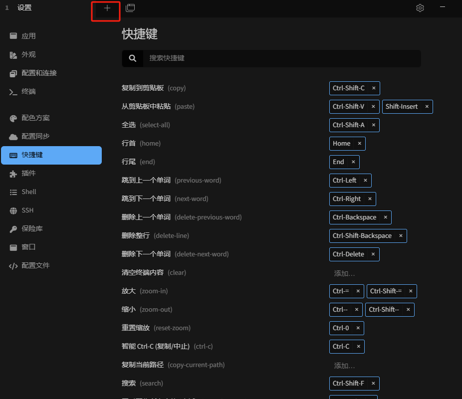Add shortcut for copy-current-path via 添加…
This screenshot has height=399, width=462.
point(344,366)
